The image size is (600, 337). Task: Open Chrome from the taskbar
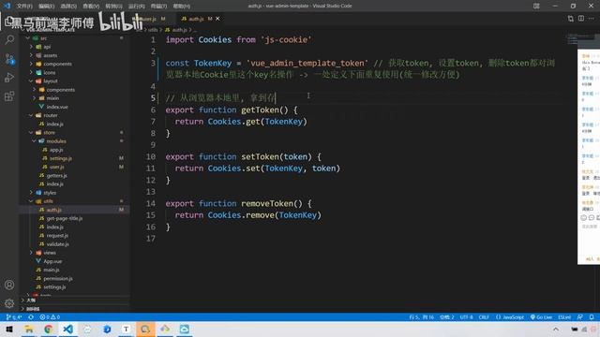(x=48, y=329)
